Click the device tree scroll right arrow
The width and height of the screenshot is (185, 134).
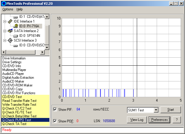pos(42,52)
